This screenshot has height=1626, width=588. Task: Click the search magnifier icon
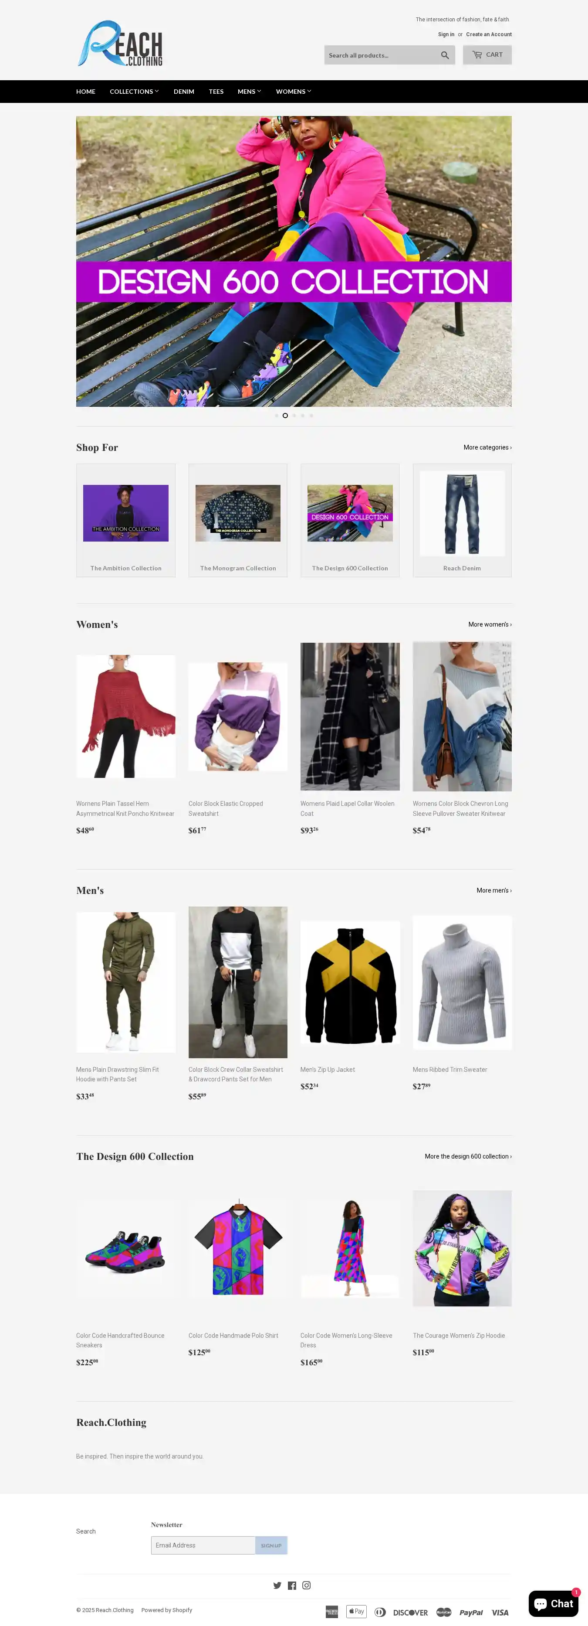[x=445, y=55]
